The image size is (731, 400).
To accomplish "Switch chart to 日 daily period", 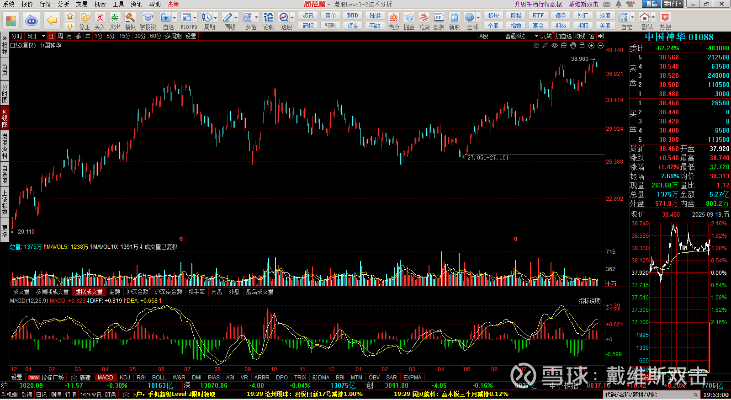I will tap(51, 36).
